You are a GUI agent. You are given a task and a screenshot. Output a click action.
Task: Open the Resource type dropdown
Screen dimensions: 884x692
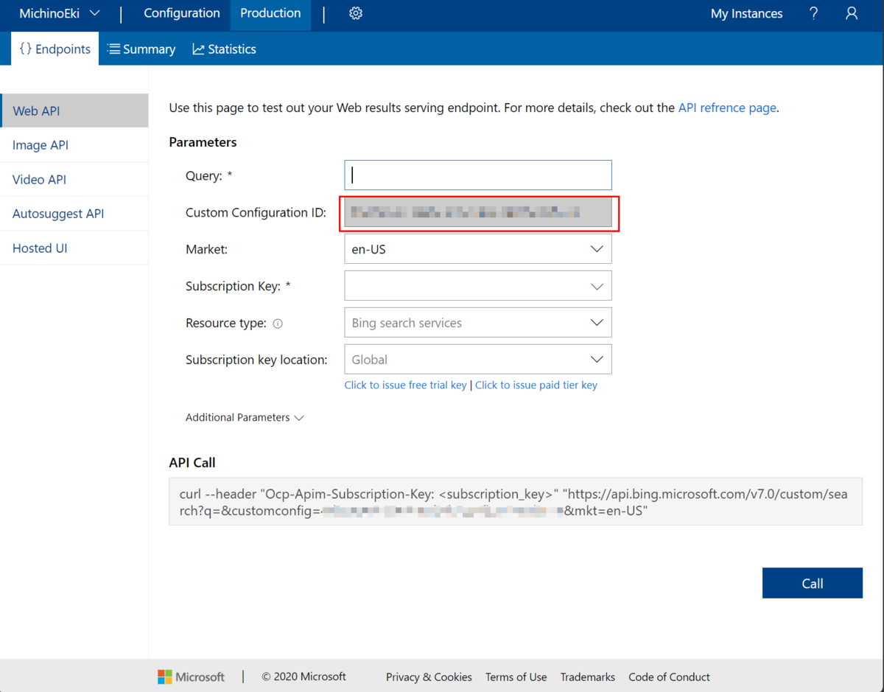coord(478,323)
